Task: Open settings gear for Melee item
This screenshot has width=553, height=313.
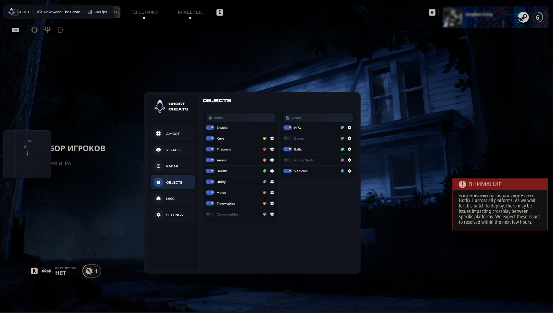Action: pos(272,193)
